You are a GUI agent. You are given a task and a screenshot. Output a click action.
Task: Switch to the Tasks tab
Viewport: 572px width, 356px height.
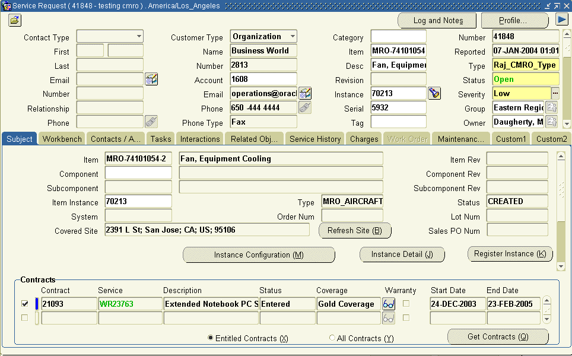coord(161,139)
